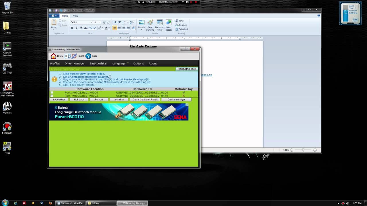Check the box for Port_#0002.Hub_#0004
367x206 pixels.
coord(52,92)
